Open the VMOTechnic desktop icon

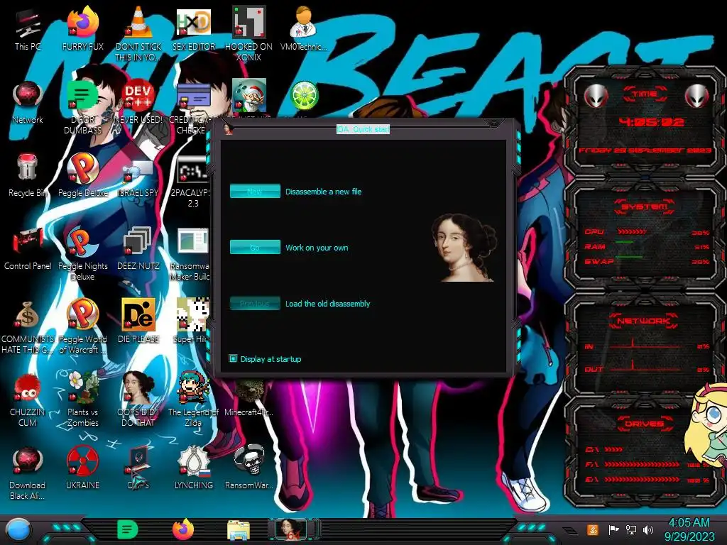click(x=304, y=28)
